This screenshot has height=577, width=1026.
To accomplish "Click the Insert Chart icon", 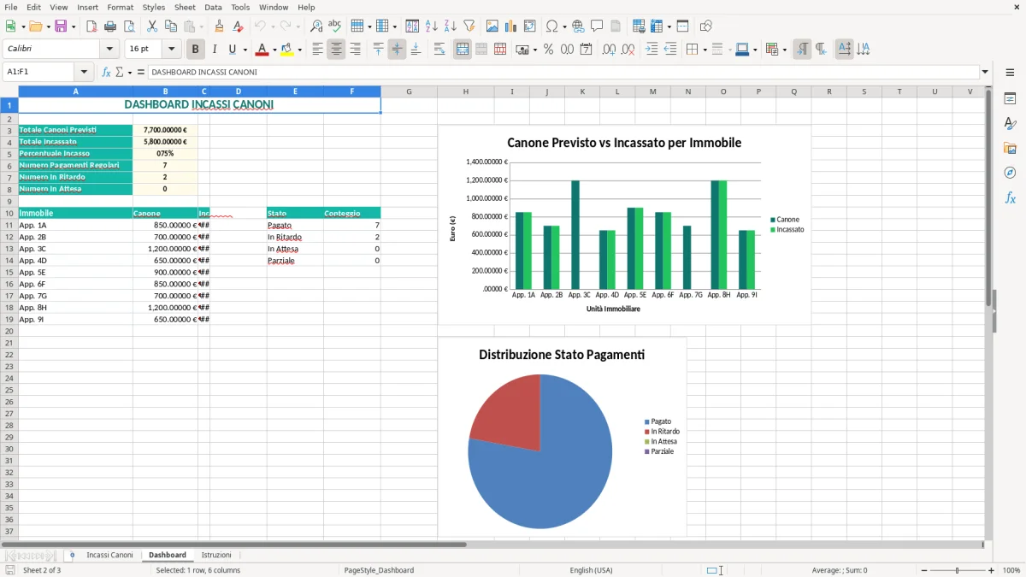I will 511,26.
